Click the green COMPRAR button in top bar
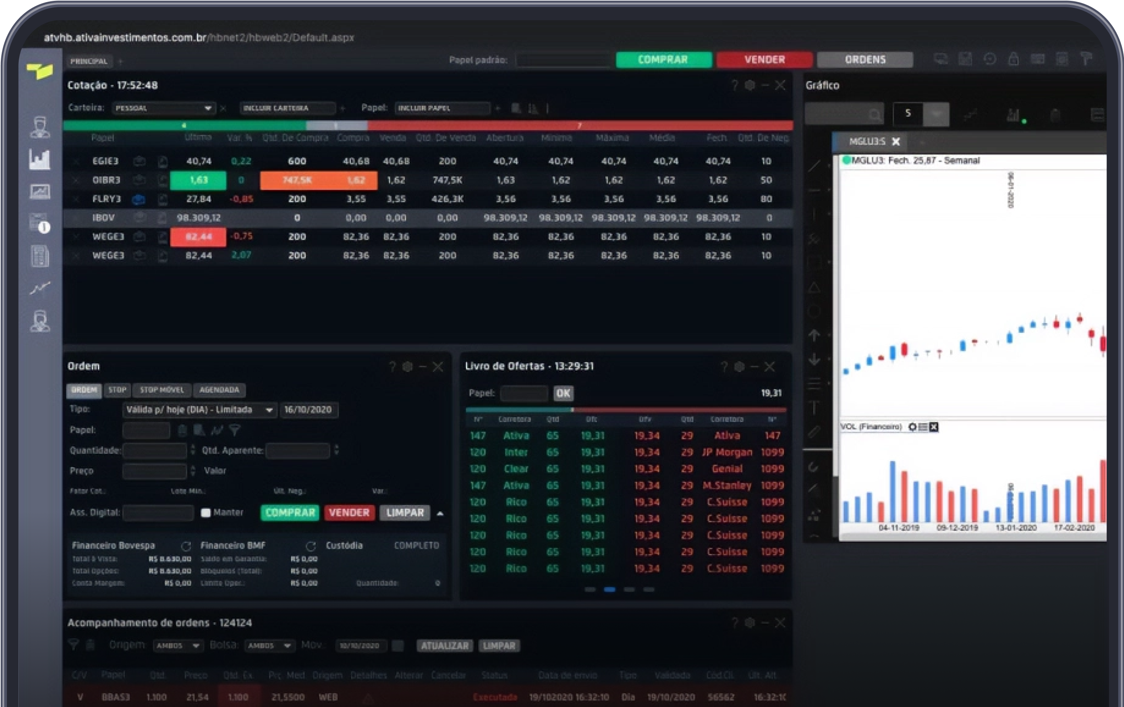Image resolution: width=1124 pixels, height=707 pixels. tap(663, 60)
